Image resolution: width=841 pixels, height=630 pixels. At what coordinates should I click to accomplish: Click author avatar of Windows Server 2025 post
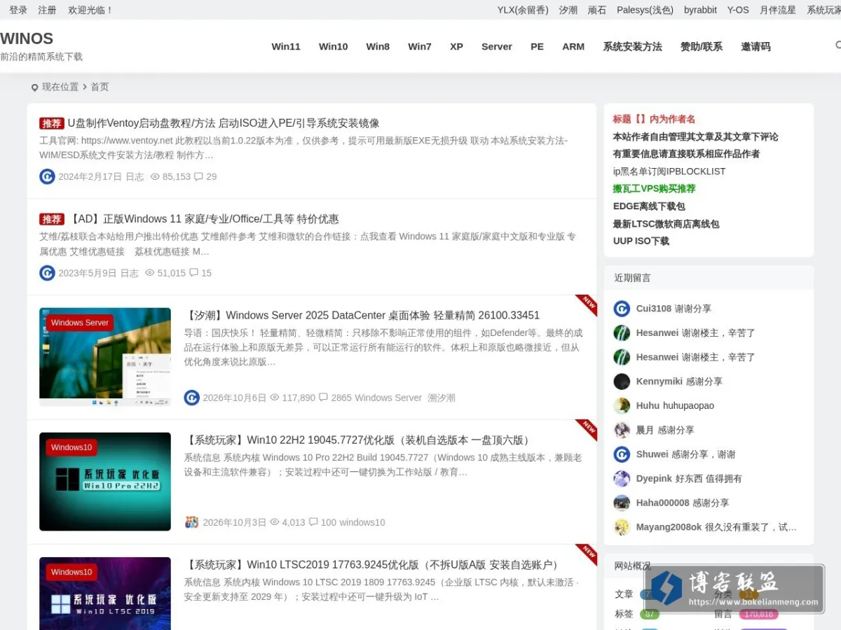click(191, 398)
